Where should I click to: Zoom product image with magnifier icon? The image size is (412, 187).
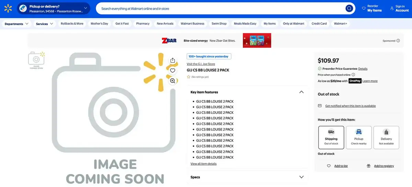point(173,81)
